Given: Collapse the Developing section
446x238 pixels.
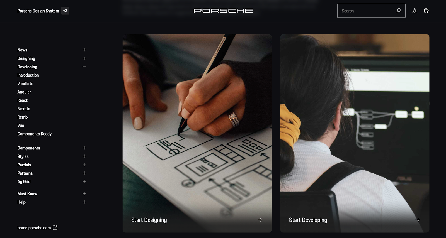Looking at the screenshot, I should 84,67.
